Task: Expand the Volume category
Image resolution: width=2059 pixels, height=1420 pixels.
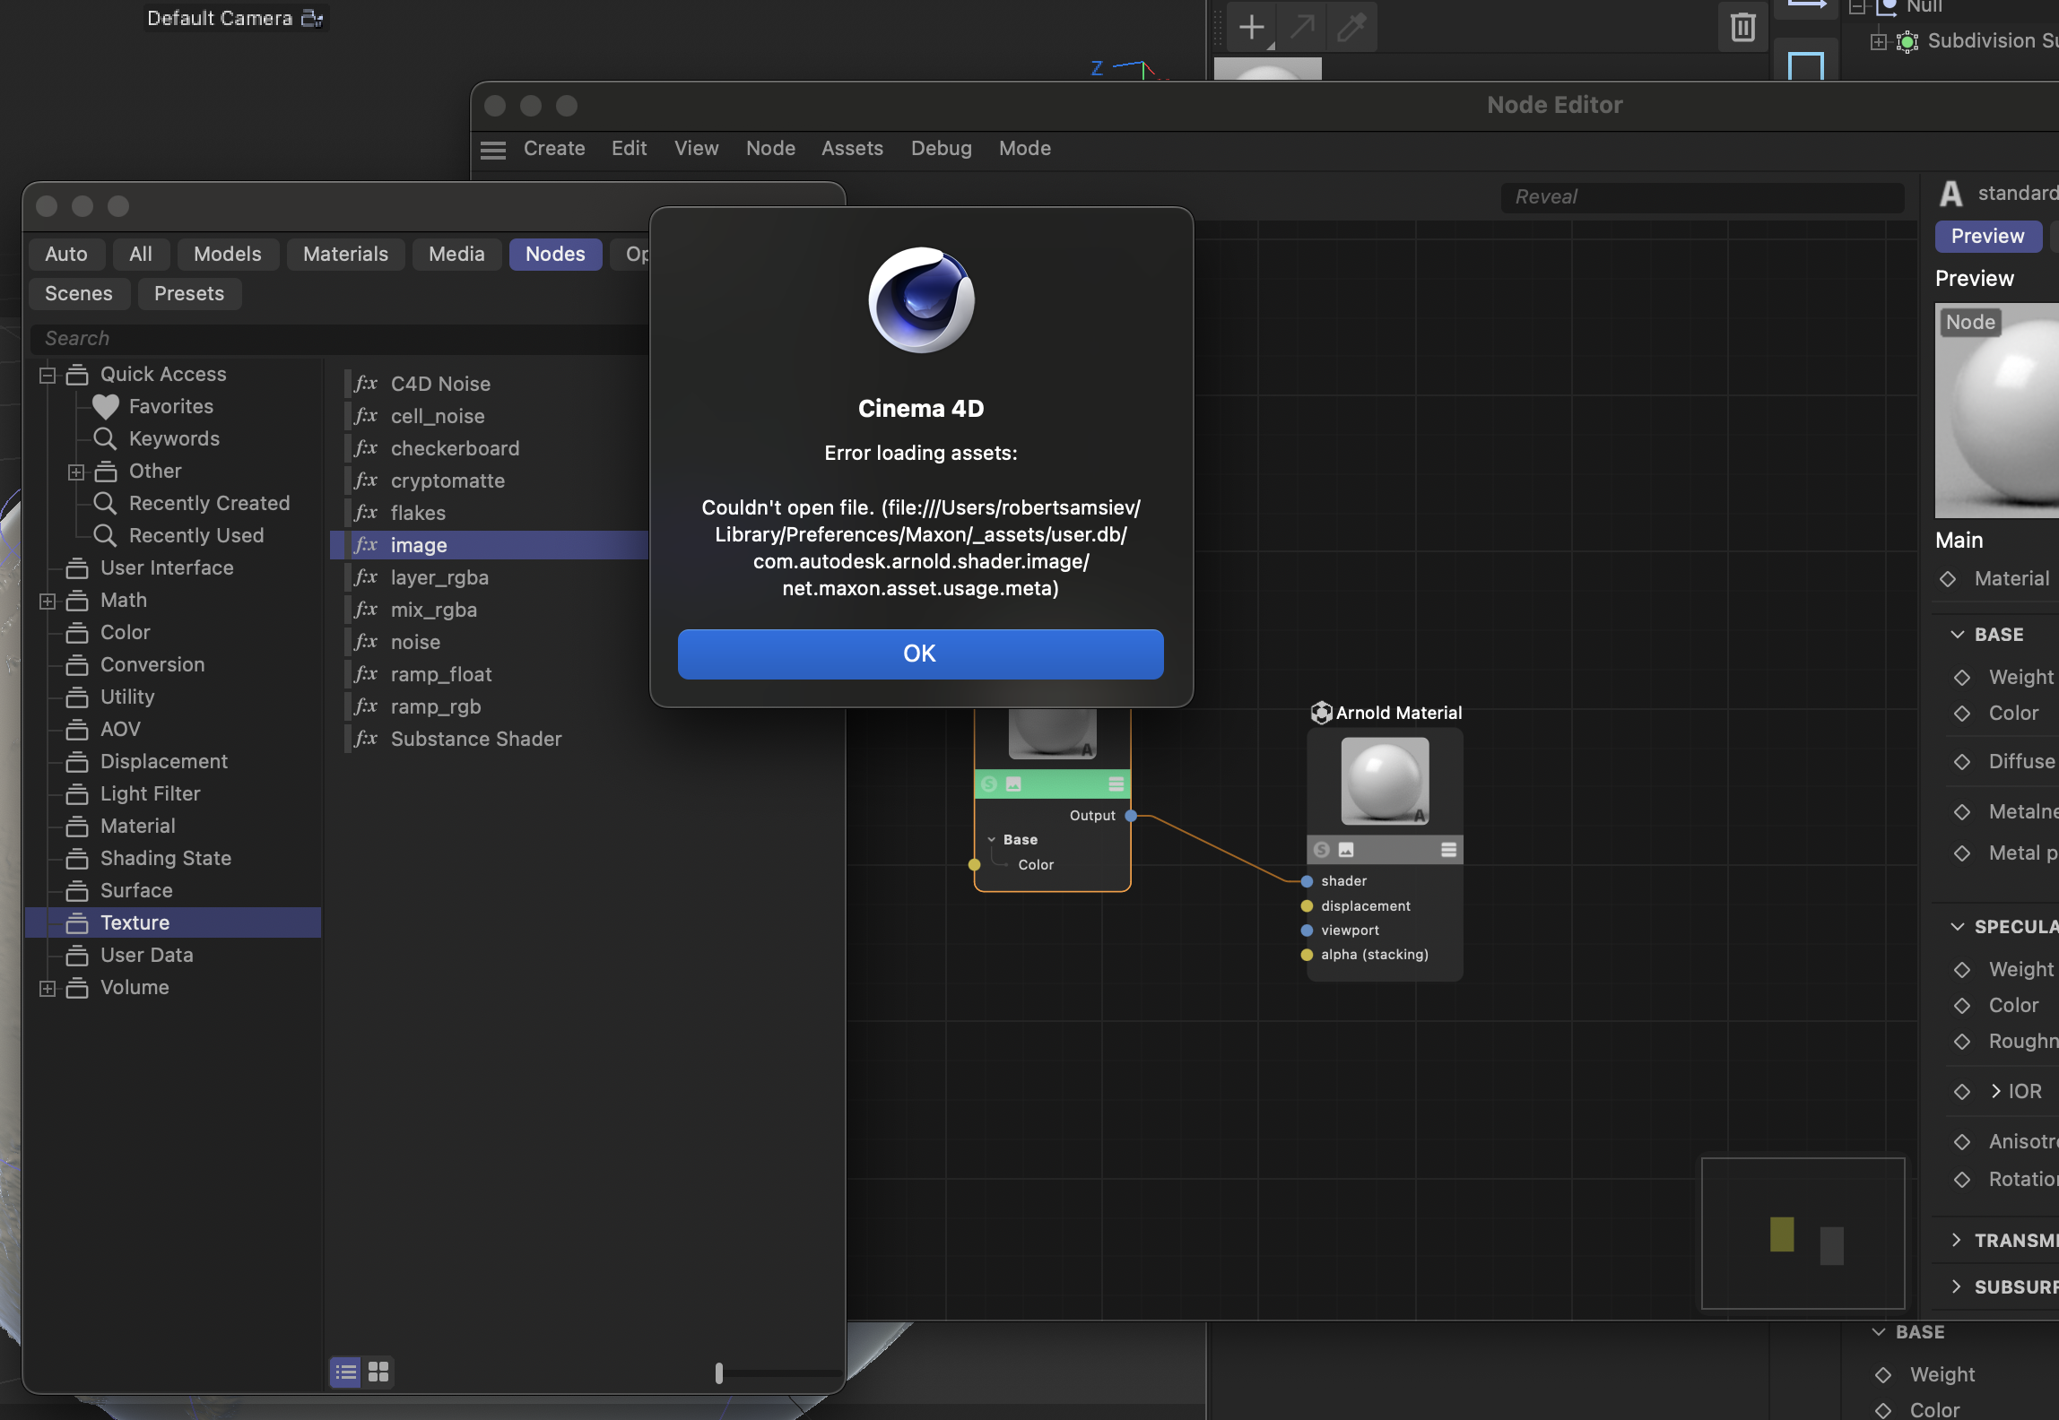Action: 48,988
